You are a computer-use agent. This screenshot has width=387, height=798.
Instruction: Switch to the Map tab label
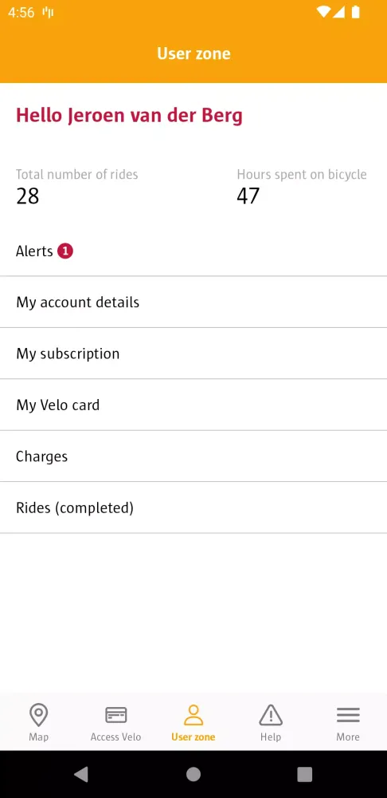(38, 737)
